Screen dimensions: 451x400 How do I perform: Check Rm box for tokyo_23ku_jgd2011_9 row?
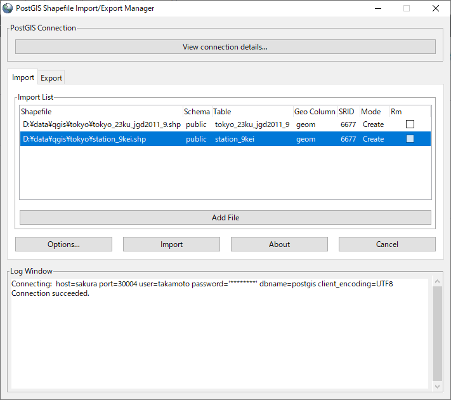click(x=410, y=124)
